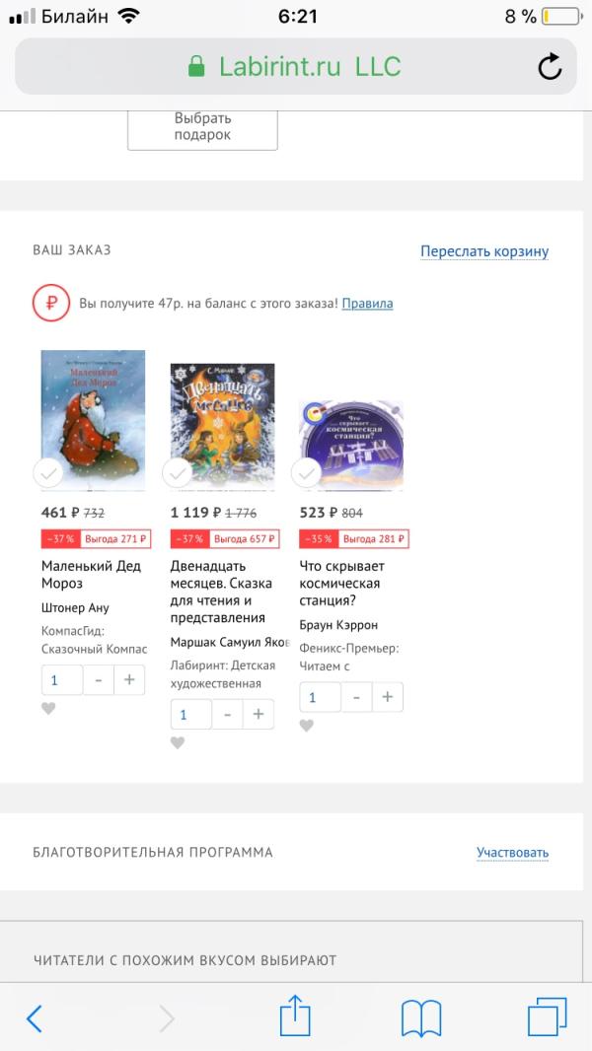Click Участвовать in charity program
The width and height of the screenshot is (592, 1051).
click(513, 853)
